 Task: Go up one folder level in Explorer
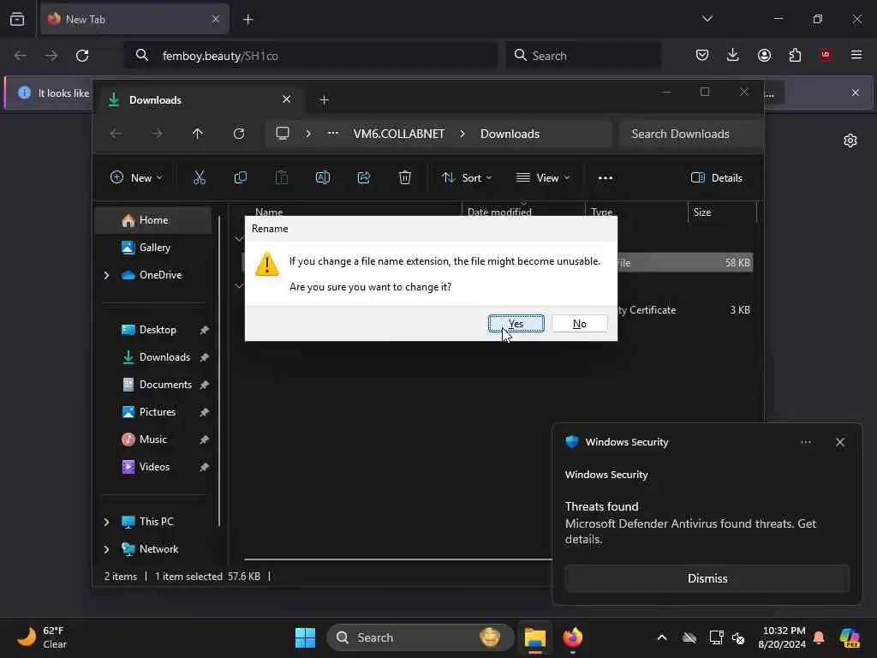(198, 134)
